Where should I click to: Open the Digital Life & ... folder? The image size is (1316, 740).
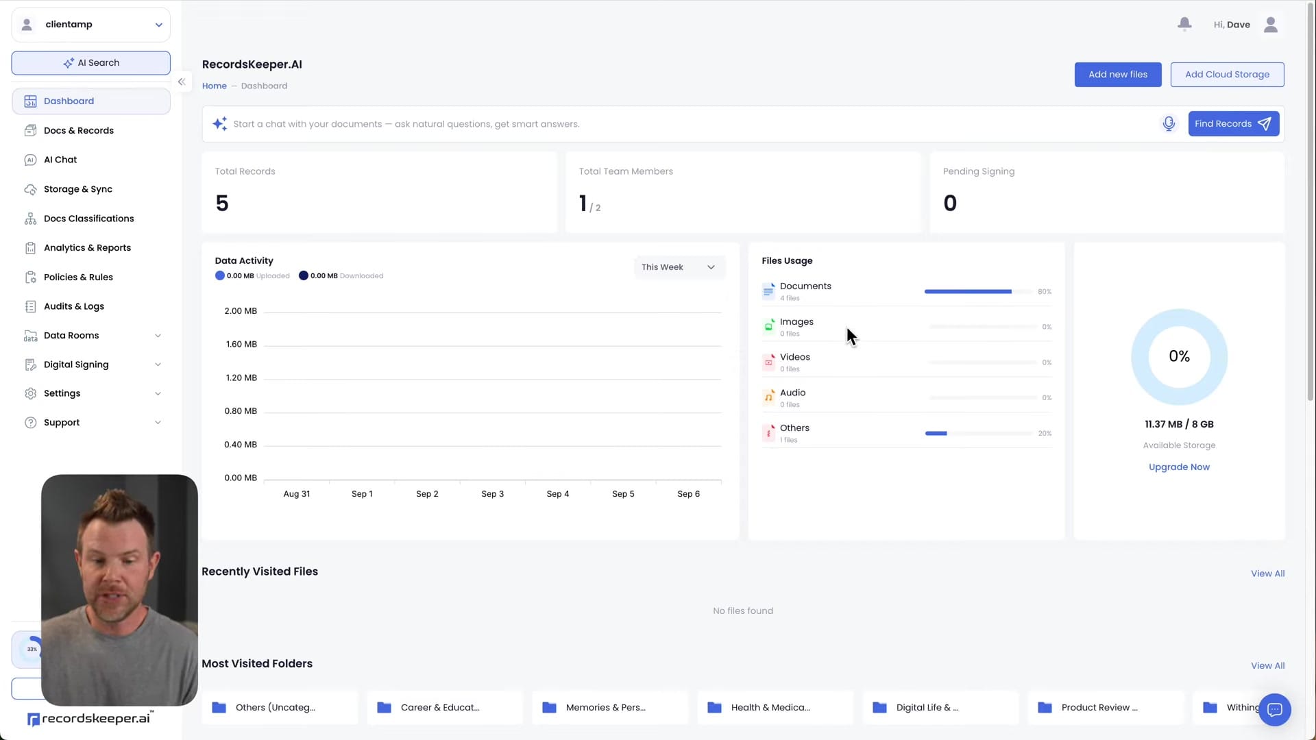(940, 708)
